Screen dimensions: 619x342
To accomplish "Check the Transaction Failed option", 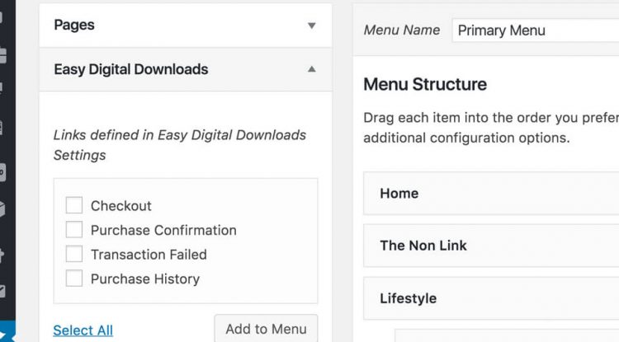I will pyautogui.click(x=74, y=254).
